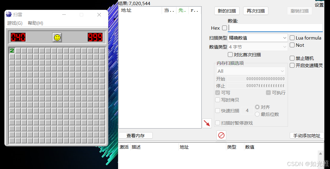This screenshot has width=330, height=169.
Task: Toggle the 快速扫描 checkbox
Action: (218, 111)
